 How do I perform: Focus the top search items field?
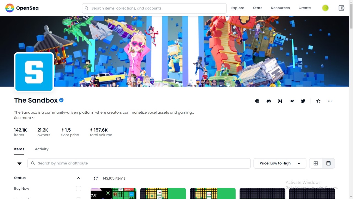pyautogui.click(x=154, y=8)
